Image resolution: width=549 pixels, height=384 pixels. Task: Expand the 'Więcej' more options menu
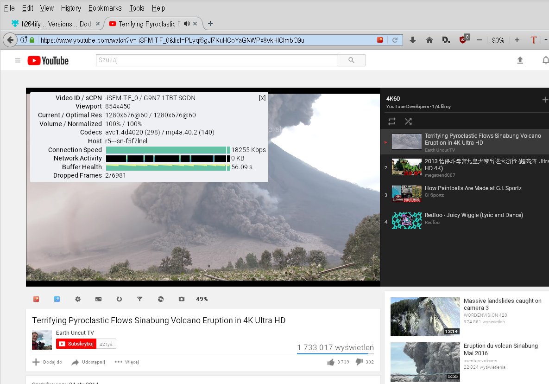(127, 362)
